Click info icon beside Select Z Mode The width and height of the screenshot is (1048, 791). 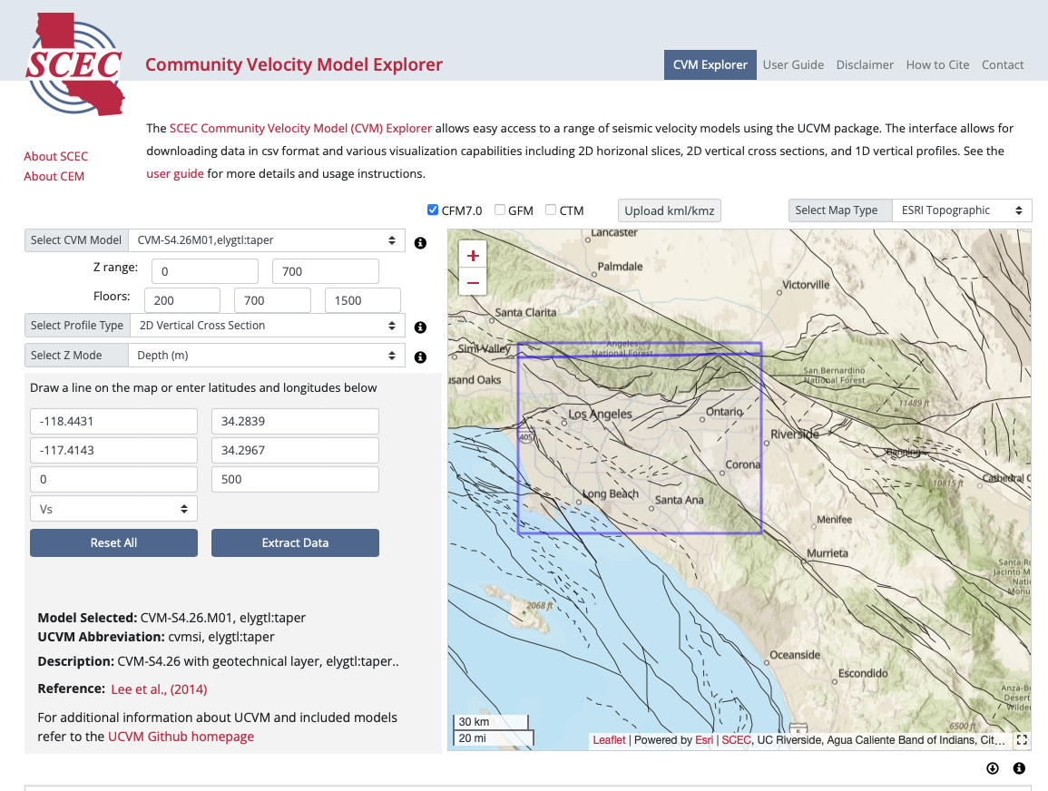pyautogui.click(x=420, y=357)
